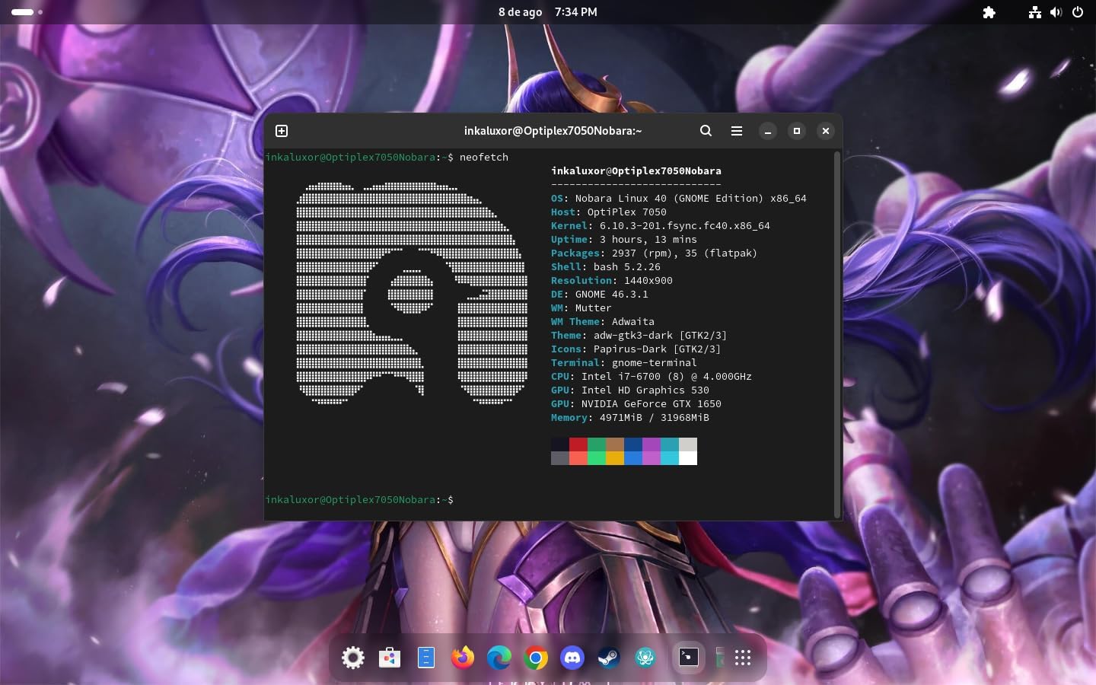Image resolution: width=1096 pixels, height=685 pixels.
Task: Click the Terminal icon in the dock
Action: click(689, 658)
